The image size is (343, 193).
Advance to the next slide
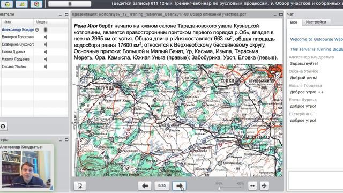pyautogui.click(x=179, y=186)
